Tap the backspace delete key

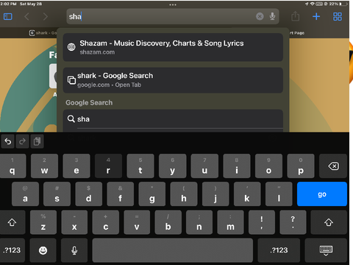coord(333,166)
